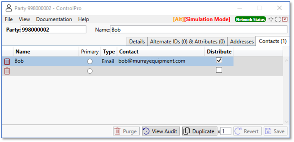Open the View Audit history
Image resolution: width=294 pixels, height=142 pixels.
click(x=161, y=131)
